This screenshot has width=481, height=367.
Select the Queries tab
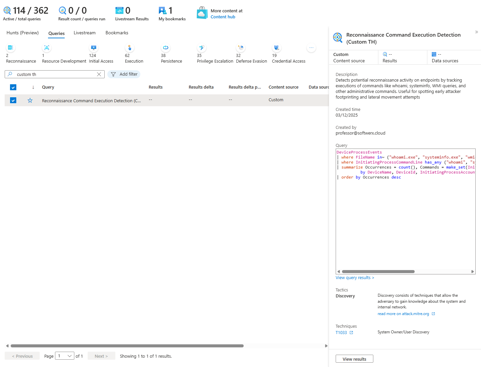pos(57,33)
